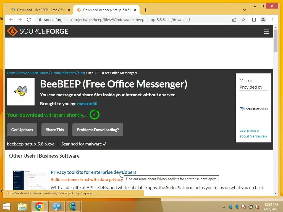Go back with the browser back arrow
This screenshot has width=283, height=212.
coord(11,20)
